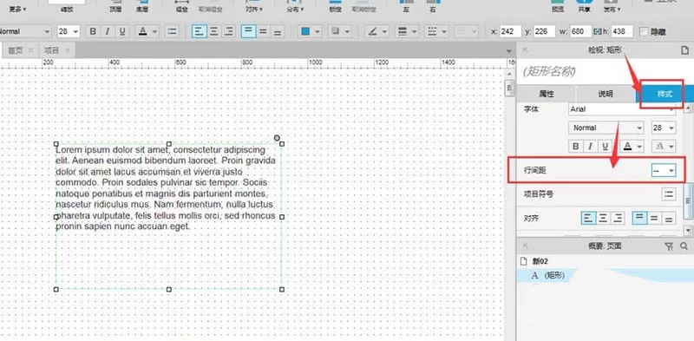Image resolution: width=694 pixels, height=341 pixels.
Task: Click the x position field showing 242
Action: pyautogui.click(x=510, y=31)
